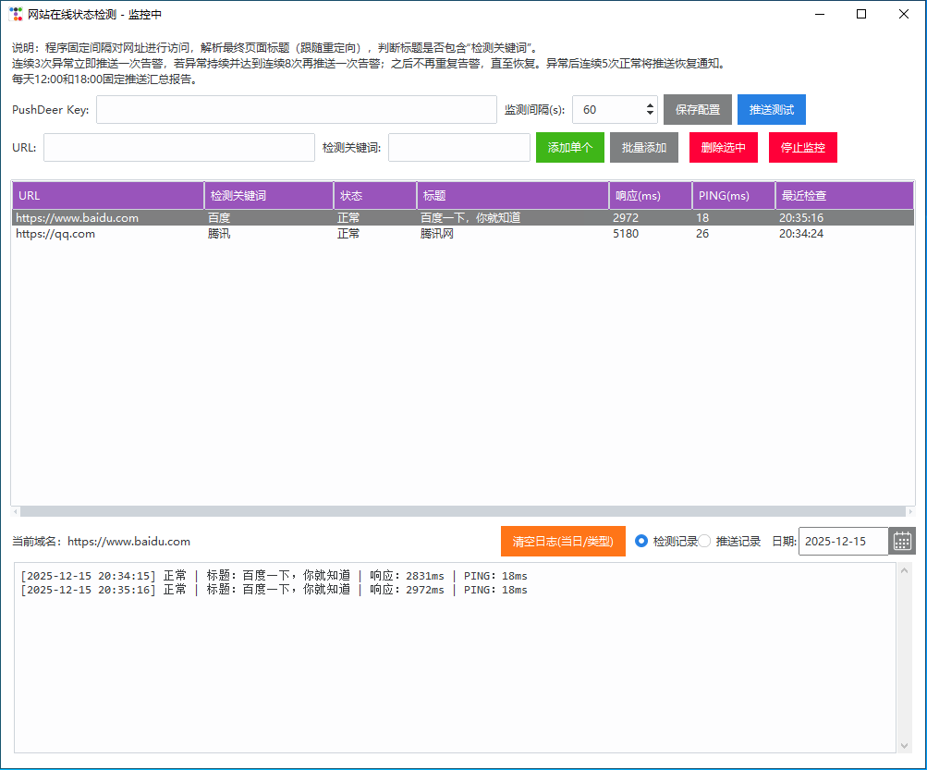The height and width of the screenshot is (770, 927).
Task: Clear logs with orange 清空日志 button
Action: coord(563,542)
